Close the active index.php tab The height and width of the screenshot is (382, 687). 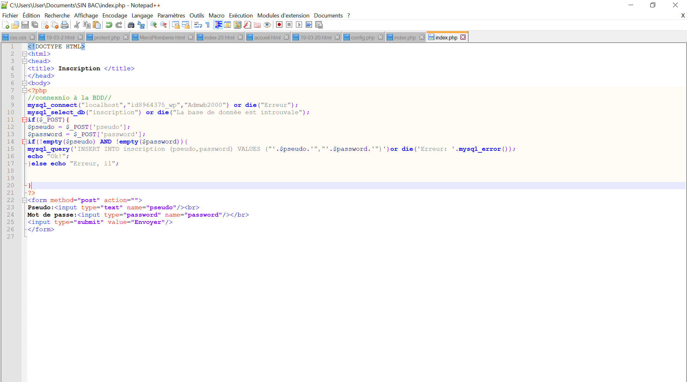463,37
